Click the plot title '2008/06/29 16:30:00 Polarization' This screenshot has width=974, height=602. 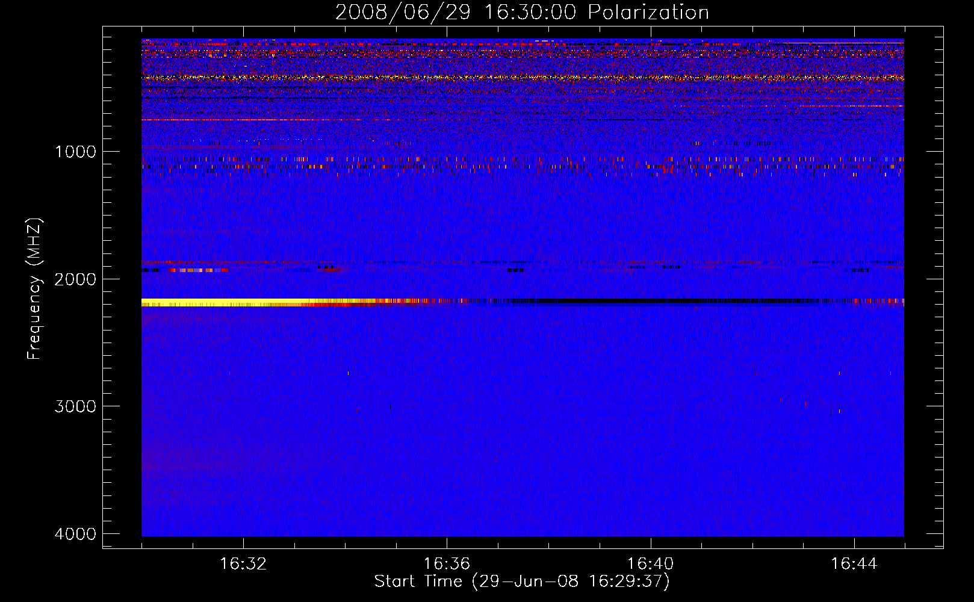click(x=522, y=13)
